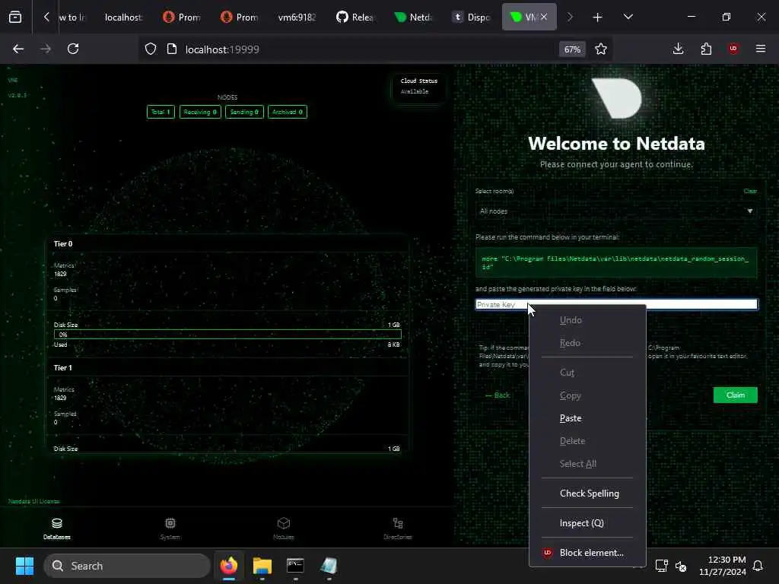Click the Sending 0 nodes badge
The width and height of the screenshot is (779, 584).
pyautogui.click(x=244, y=112)
